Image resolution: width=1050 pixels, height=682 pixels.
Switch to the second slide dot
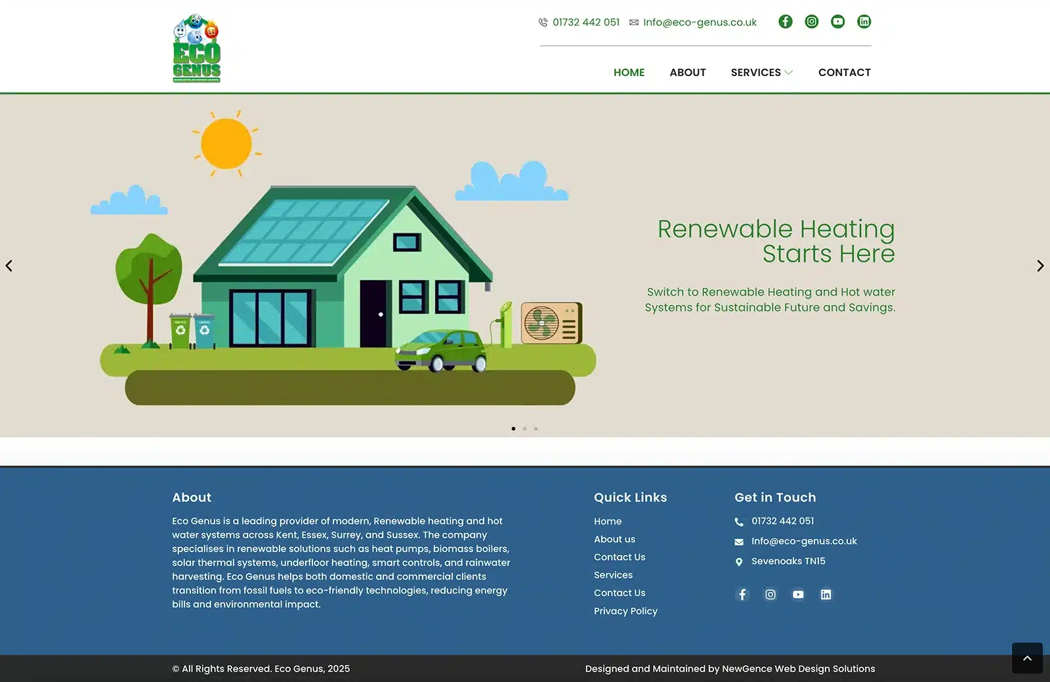pos(524,429)
